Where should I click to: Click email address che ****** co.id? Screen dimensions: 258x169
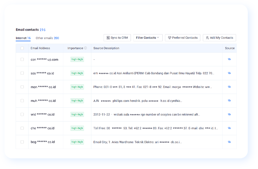pyautogui.click(x=42, y=128)
